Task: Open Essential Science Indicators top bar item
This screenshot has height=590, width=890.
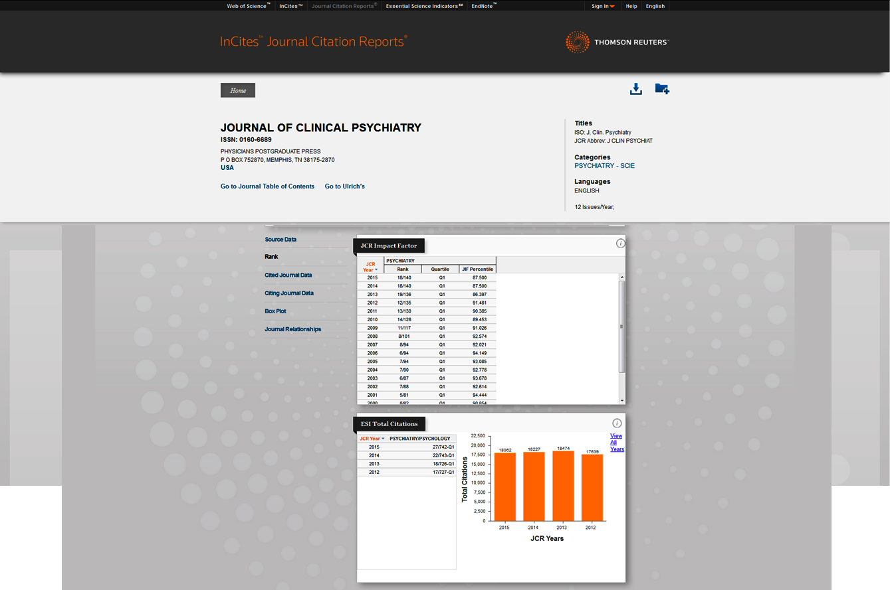Action: pos(424,6)
